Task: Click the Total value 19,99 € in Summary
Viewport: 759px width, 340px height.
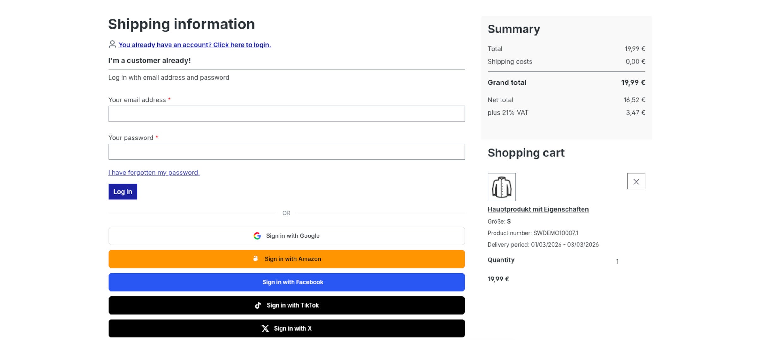Action: tap(635, 49)
